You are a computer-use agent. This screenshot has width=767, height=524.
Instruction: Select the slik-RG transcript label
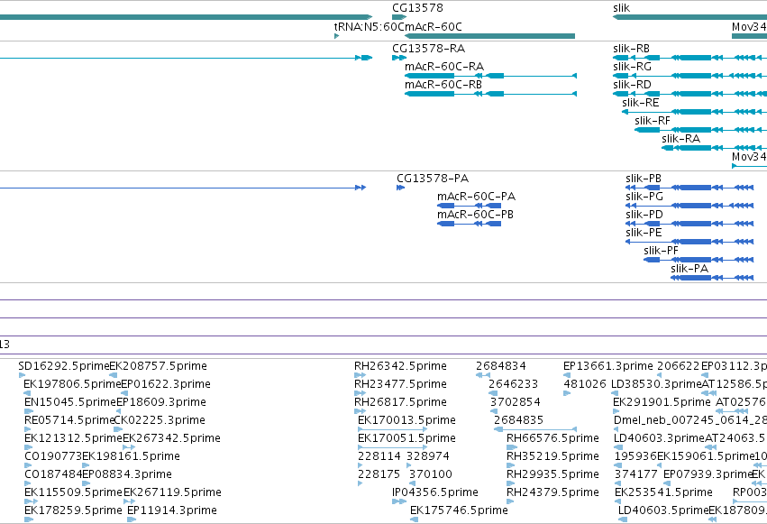632,67
